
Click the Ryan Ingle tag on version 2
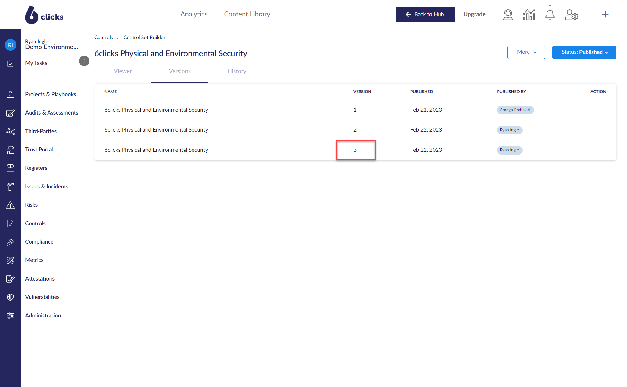pyautogui.click(x=509, y=130)
